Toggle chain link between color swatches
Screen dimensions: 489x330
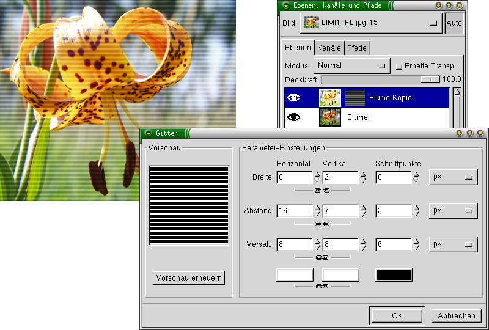tap(322, 286)
